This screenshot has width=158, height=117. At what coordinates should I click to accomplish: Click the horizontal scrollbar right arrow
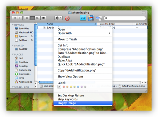(x=146, y=82)
